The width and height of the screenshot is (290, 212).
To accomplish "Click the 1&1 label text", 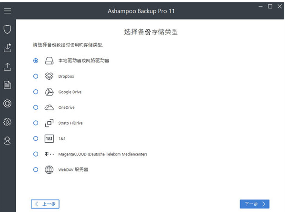I will tap(62, 139).
